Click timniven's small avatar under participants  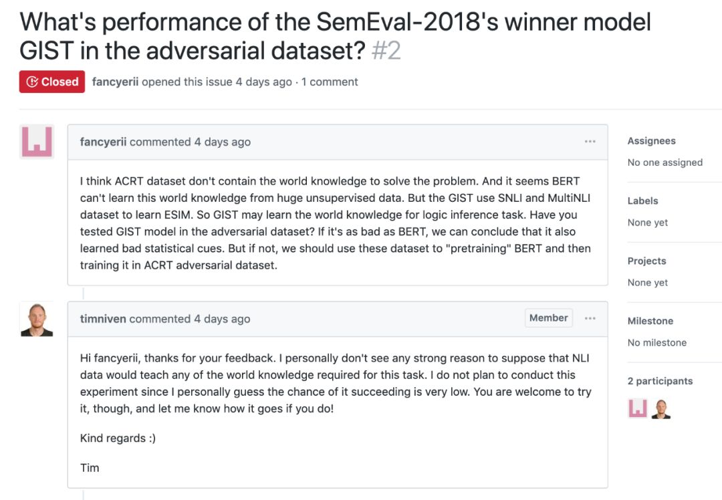pos(661,408)
